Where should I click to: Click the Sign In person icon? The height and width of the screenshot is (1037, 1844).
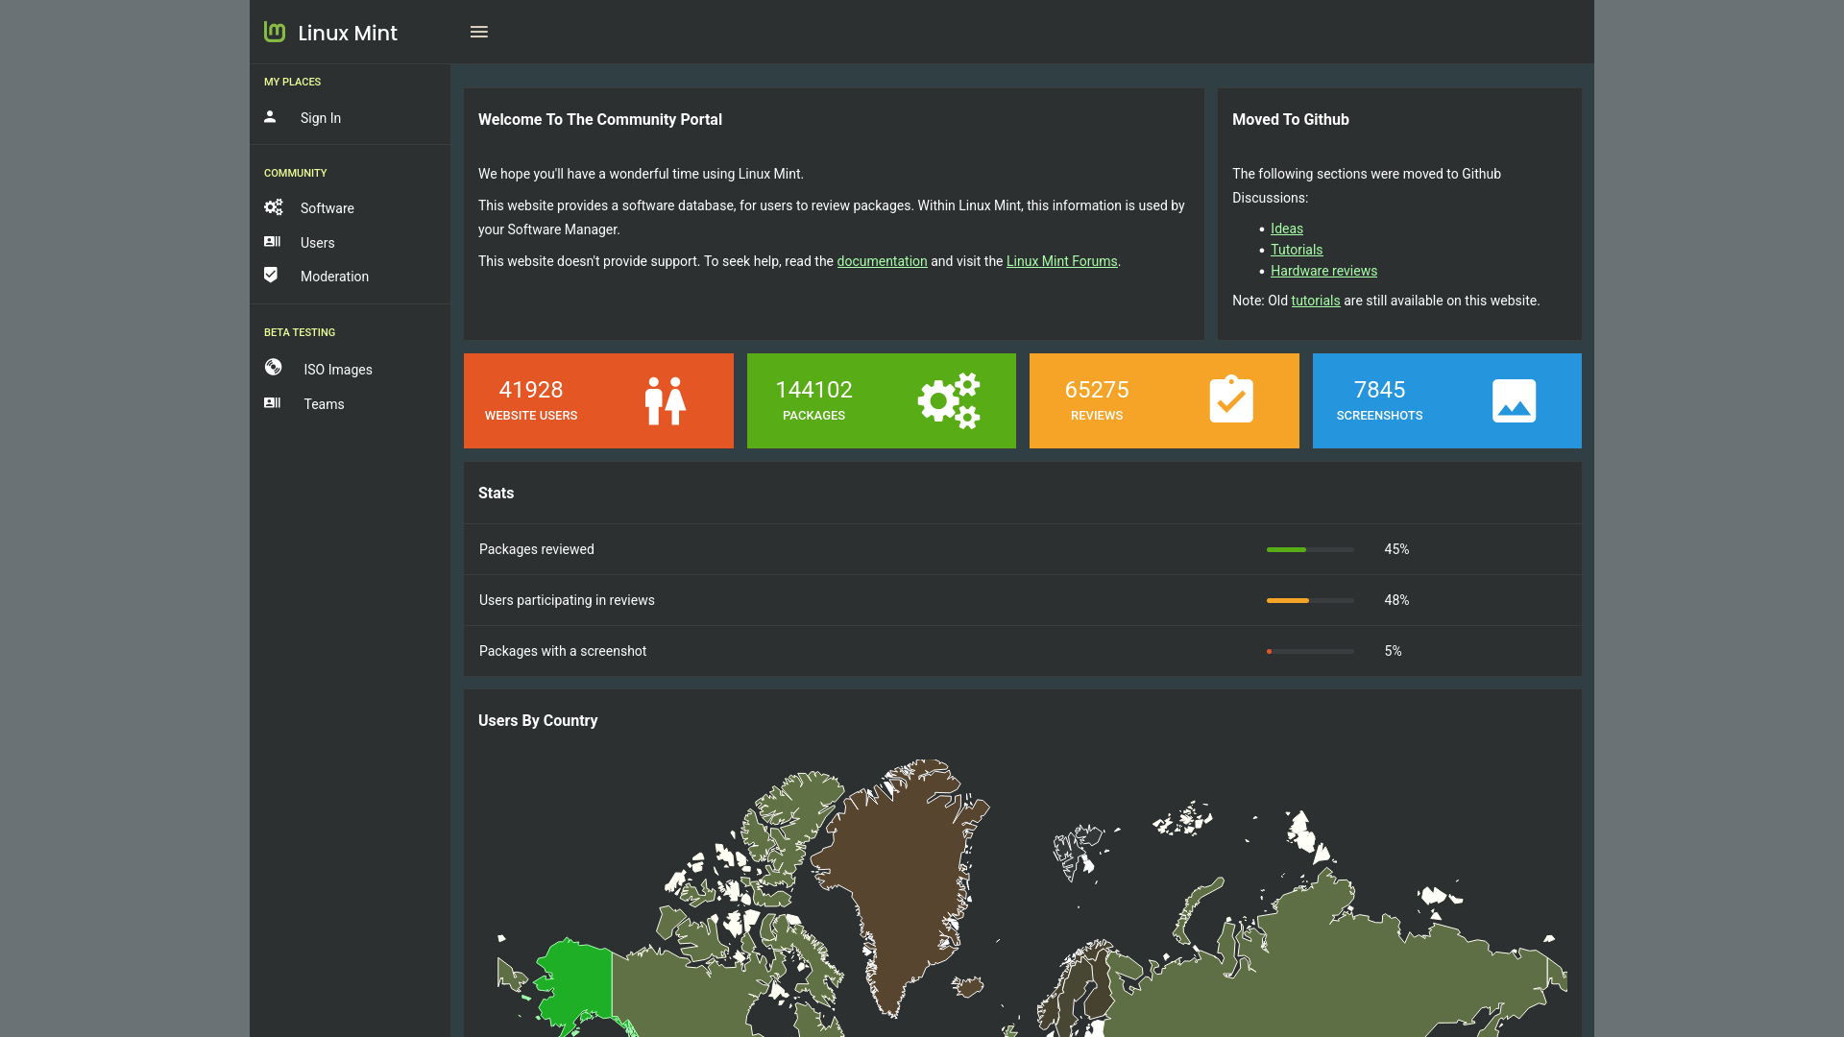pos(270,117)
